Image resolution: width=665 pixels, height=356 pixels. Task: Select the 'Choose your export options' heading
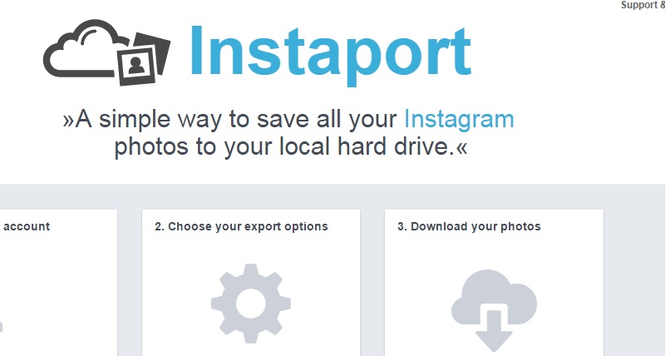(241, 226)
